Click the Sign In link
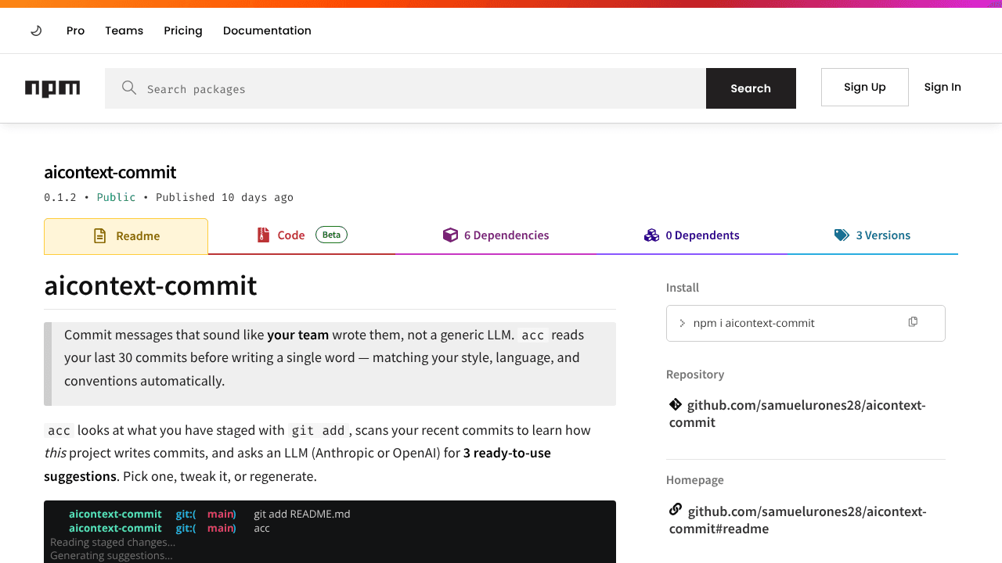The height and width of the screenshot is (563, 1002). coord(943,87)
